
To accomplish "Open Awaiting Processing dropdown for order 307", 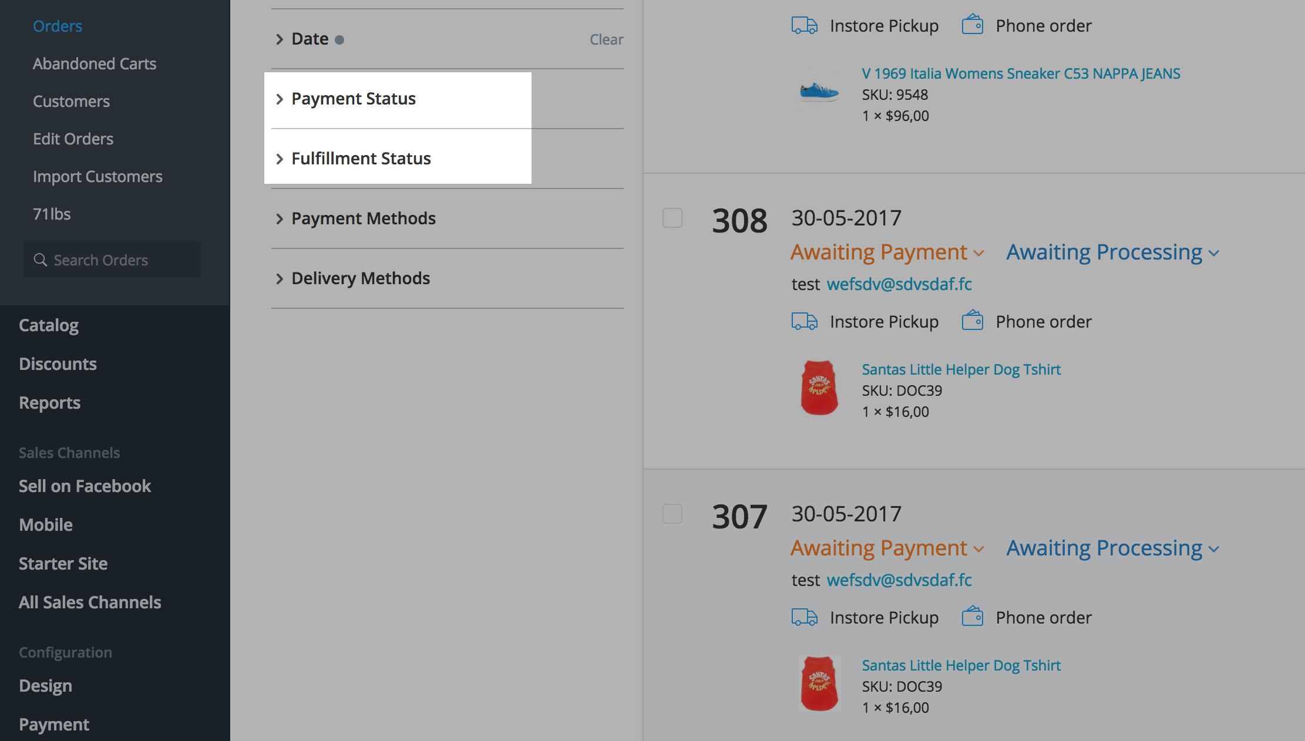I will pos(1113,548).
